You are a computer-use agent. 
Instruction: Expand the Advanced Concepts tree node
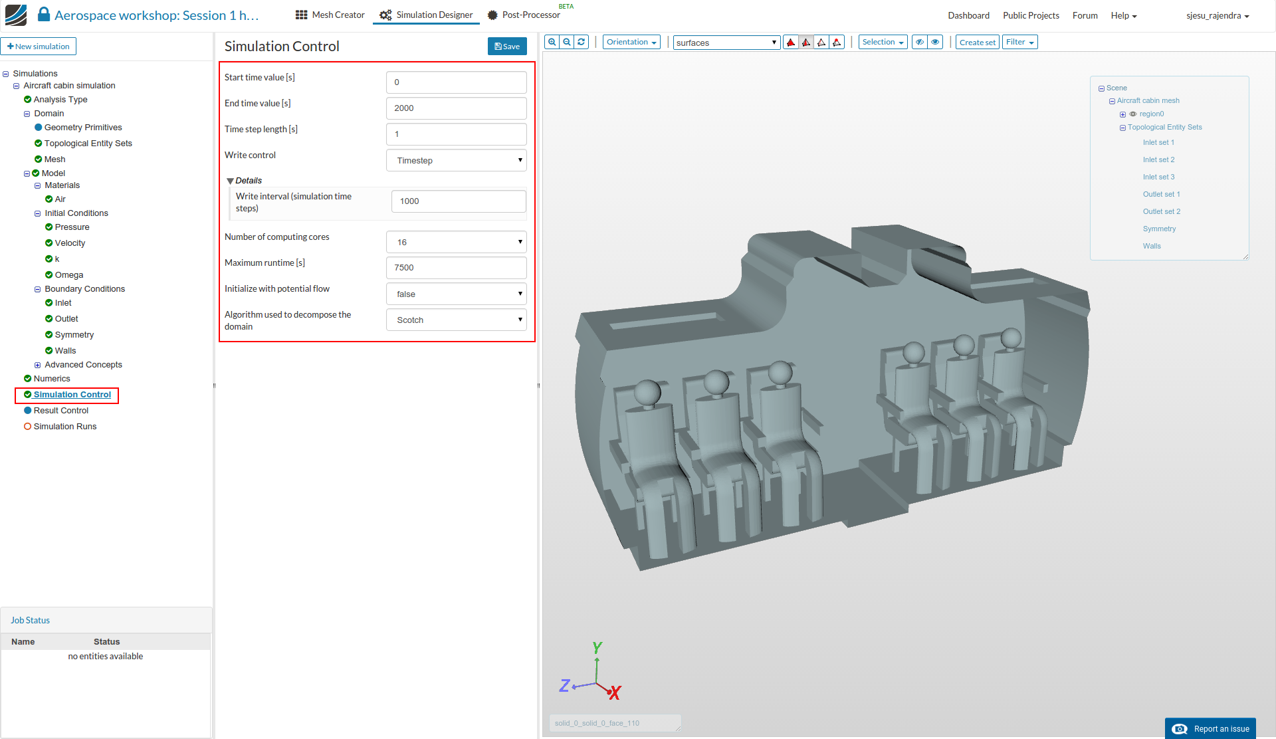pos(37,366)
